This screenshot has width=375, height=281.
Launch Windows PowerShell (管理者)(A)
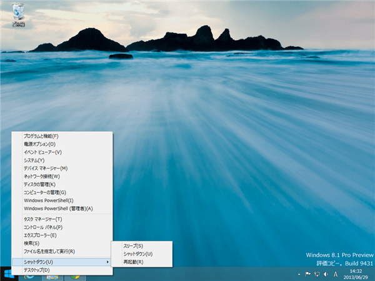[62, 209]
